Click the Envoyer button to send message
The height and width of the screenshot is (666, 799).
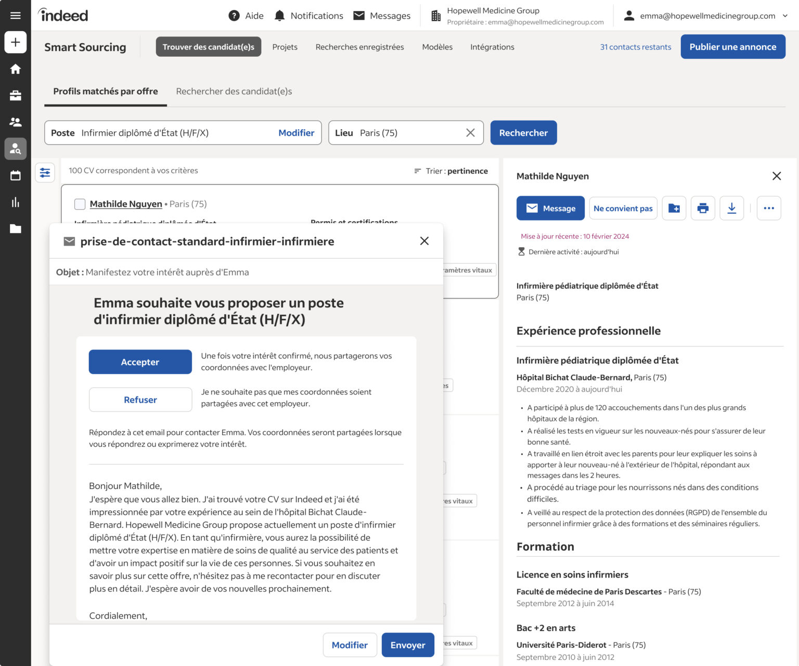(x=408, y=645)
